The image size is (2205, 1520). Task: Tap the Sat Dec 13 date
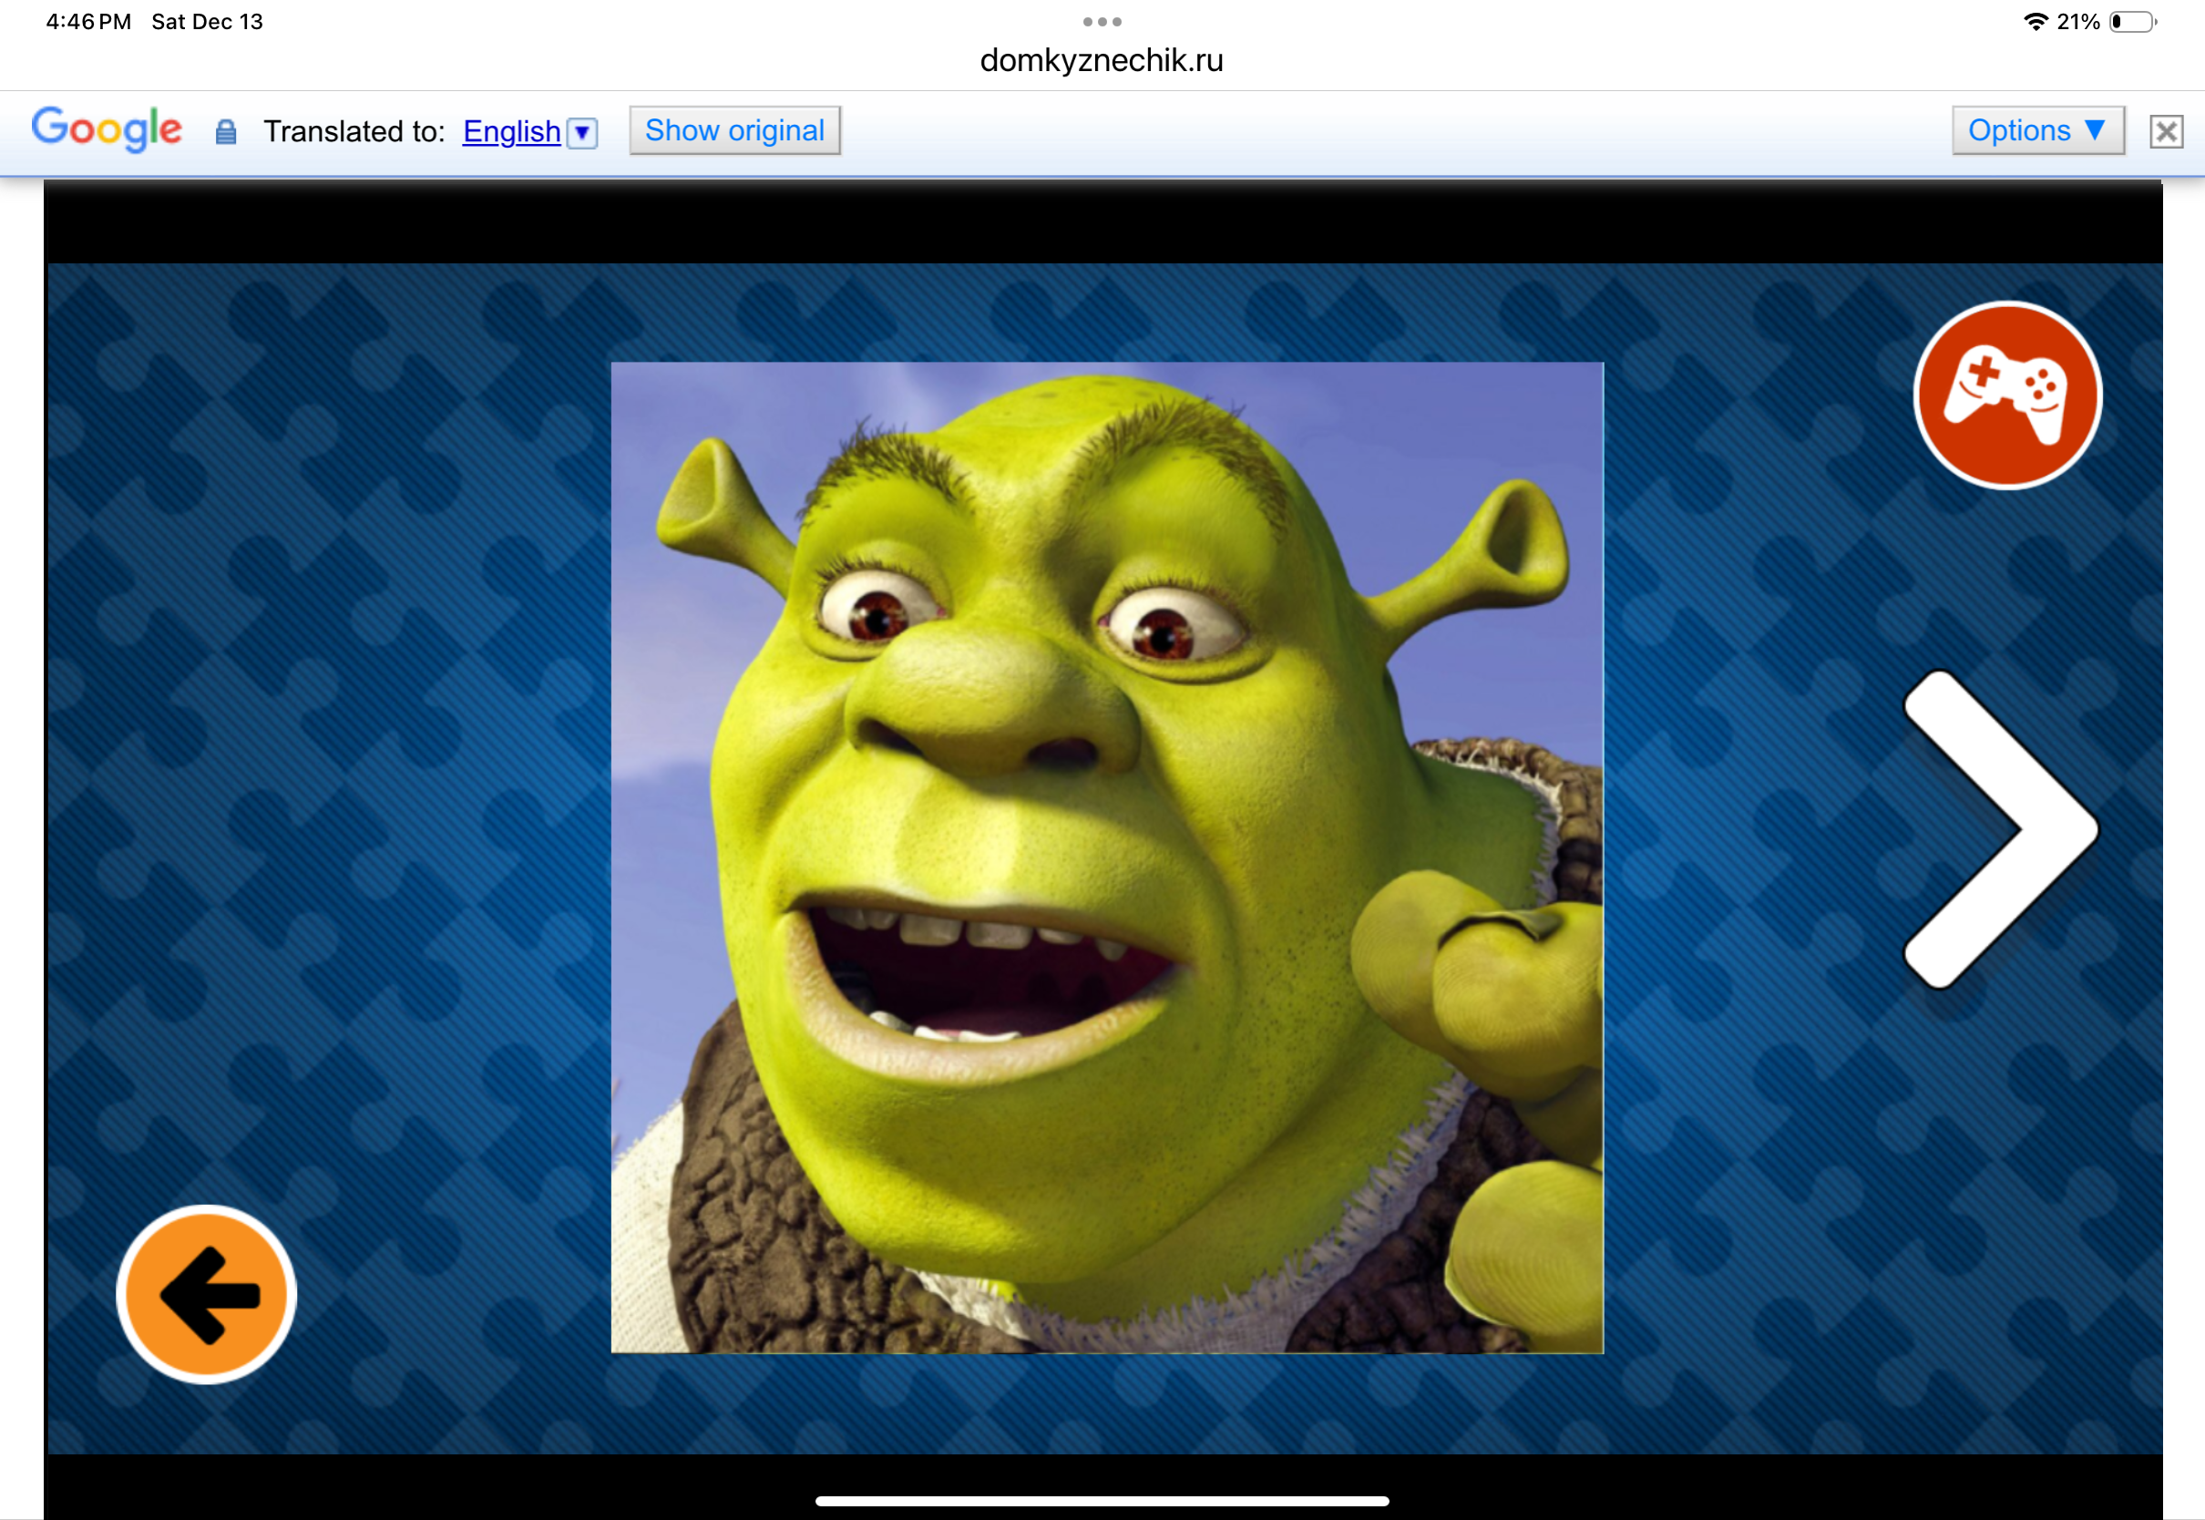coord(207,21)
